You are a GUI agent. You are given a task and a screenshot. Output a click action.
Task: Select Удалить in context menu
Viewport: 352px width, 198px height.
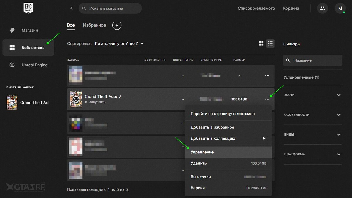[x=228, y=163]
